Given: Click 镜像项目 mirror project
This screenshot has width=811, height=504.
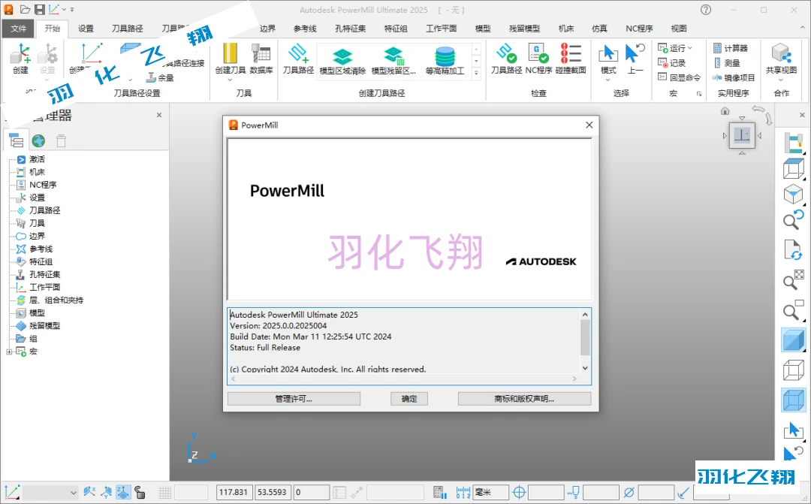Looking at the screenshot, I should point(734,77).
